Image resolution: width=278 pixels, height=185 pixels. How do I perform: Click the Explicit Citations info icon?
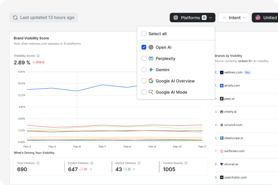tap(92, 163)
